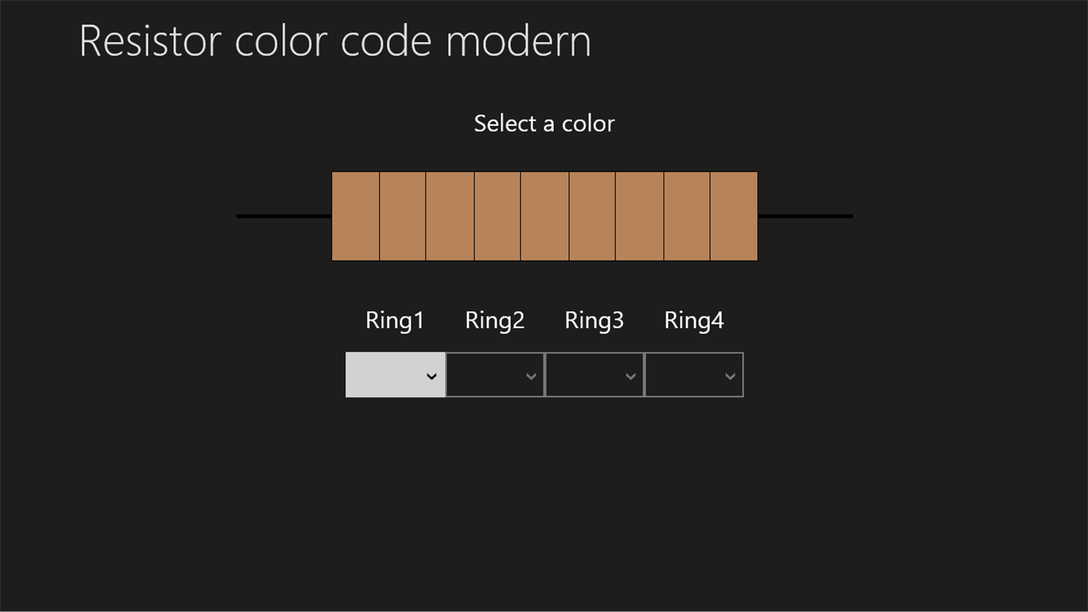1088x612 pixels.
Task: Click the seventh resistor band from left
Action: [640, 216]
